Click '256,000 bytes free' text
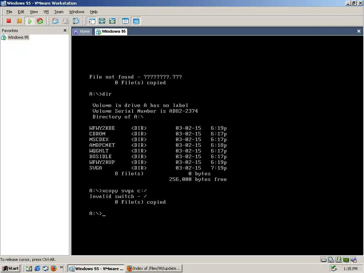 point(198,179)
